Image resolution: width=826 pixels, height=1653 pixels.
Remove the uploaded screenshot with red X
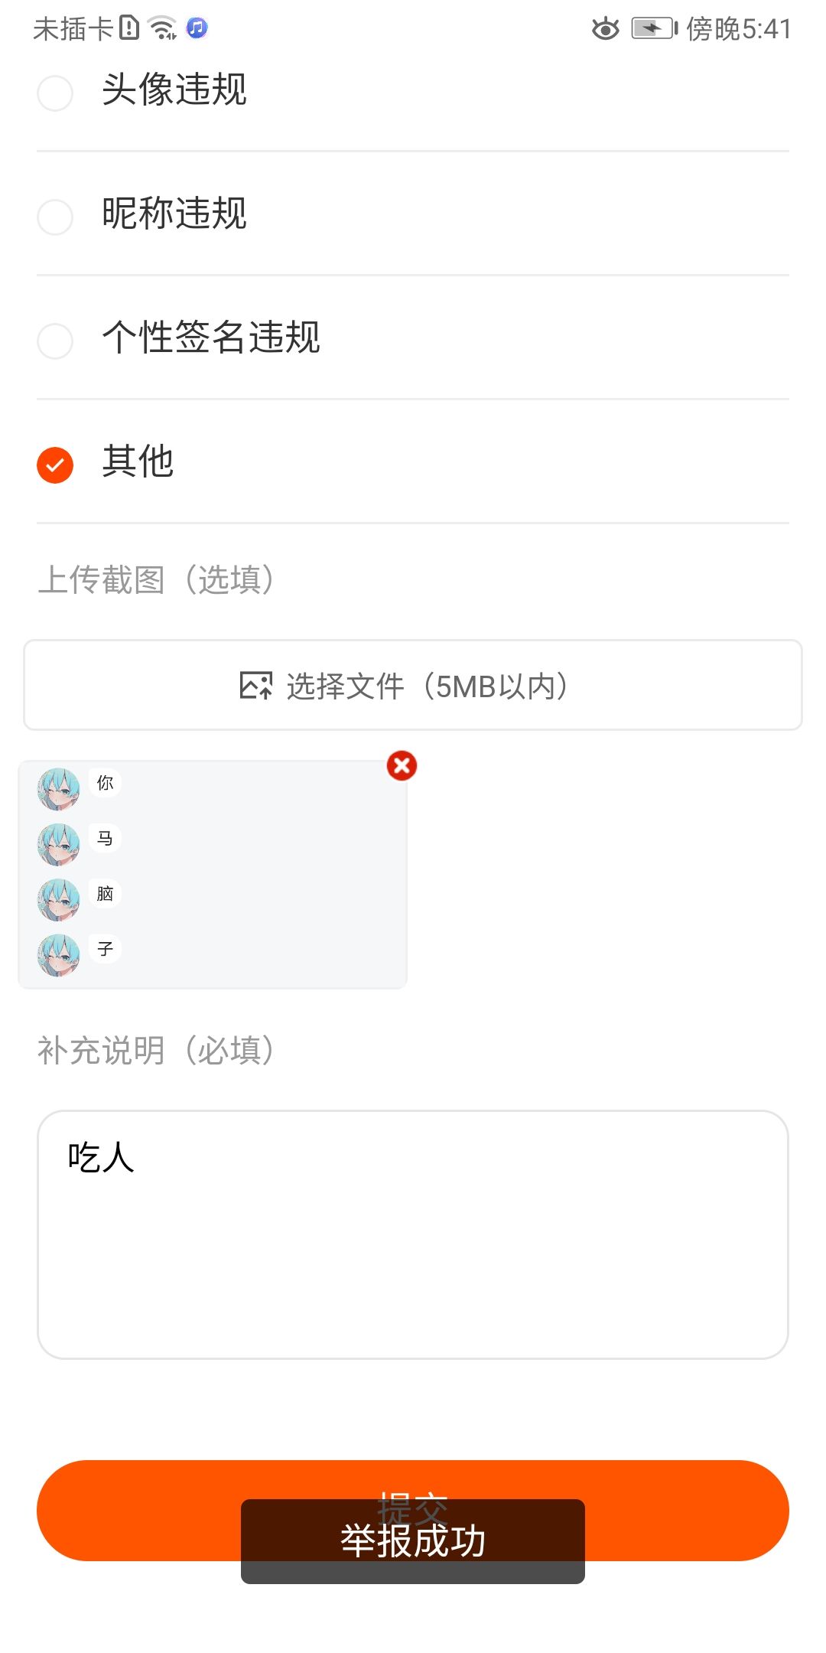click(402, 765)
